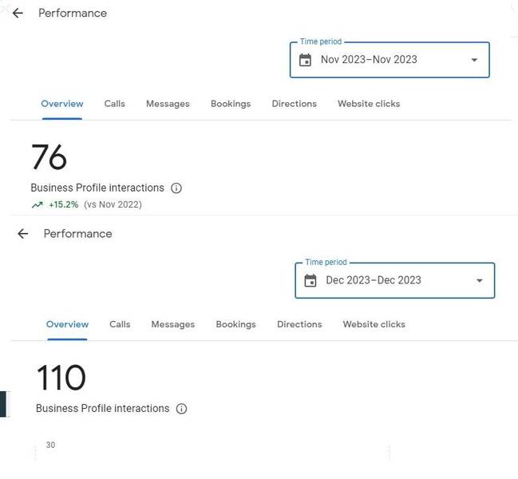
Task: Open Website clicks tab in top panel
Action: click(x=369, y=104)
